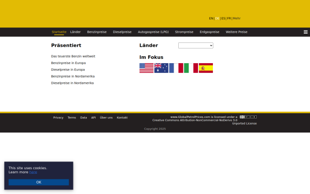Switch language to FR

click(229, 19)
